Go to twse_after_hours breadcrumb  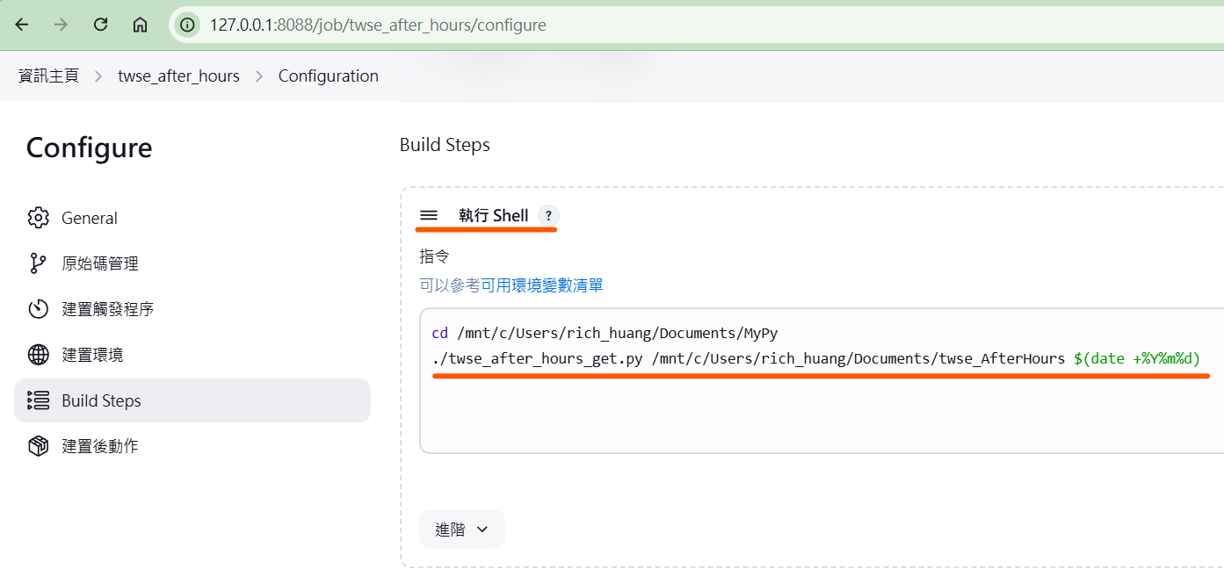click(x=178, y=76)
